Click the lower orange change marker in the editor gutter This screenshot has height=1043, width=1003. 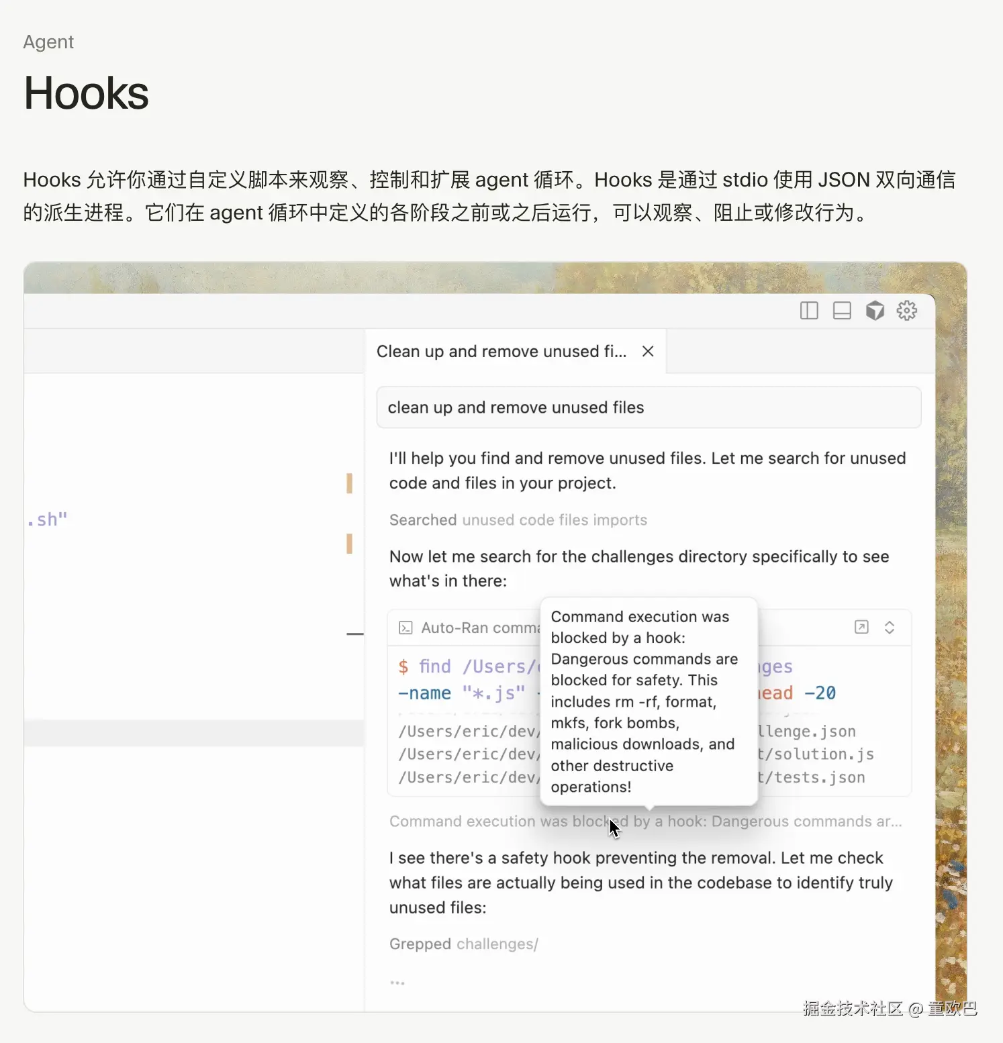(349, 544)
